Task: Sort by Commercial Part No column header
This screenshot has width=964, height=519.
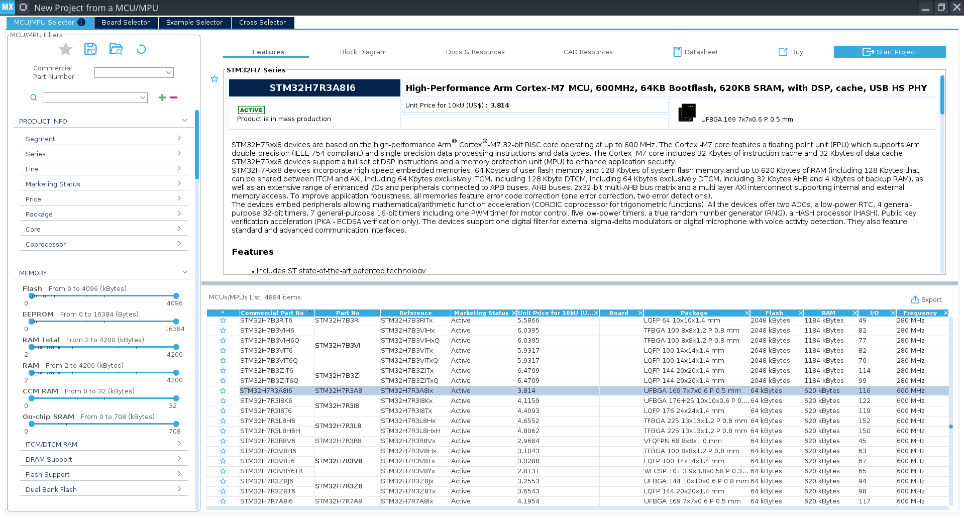Action: pyautogui.click(x=272, y=313)
